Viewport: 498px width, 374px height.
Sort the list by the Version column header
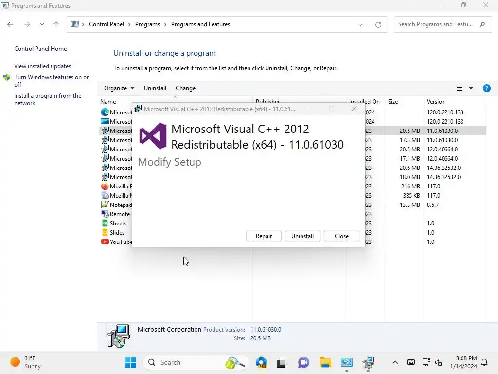pyautogui.click(x=436, y=102)
